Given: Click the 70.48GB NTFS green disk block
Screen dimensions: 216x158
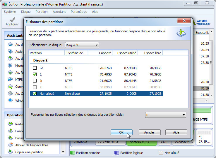Looking at the screenshot, I should [142, 143].
